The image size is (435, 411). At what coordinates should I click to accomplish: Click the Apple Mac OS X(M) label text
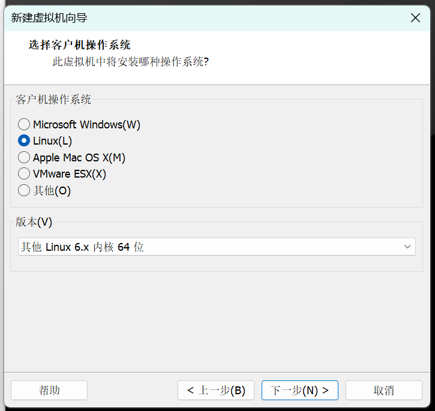79,158
